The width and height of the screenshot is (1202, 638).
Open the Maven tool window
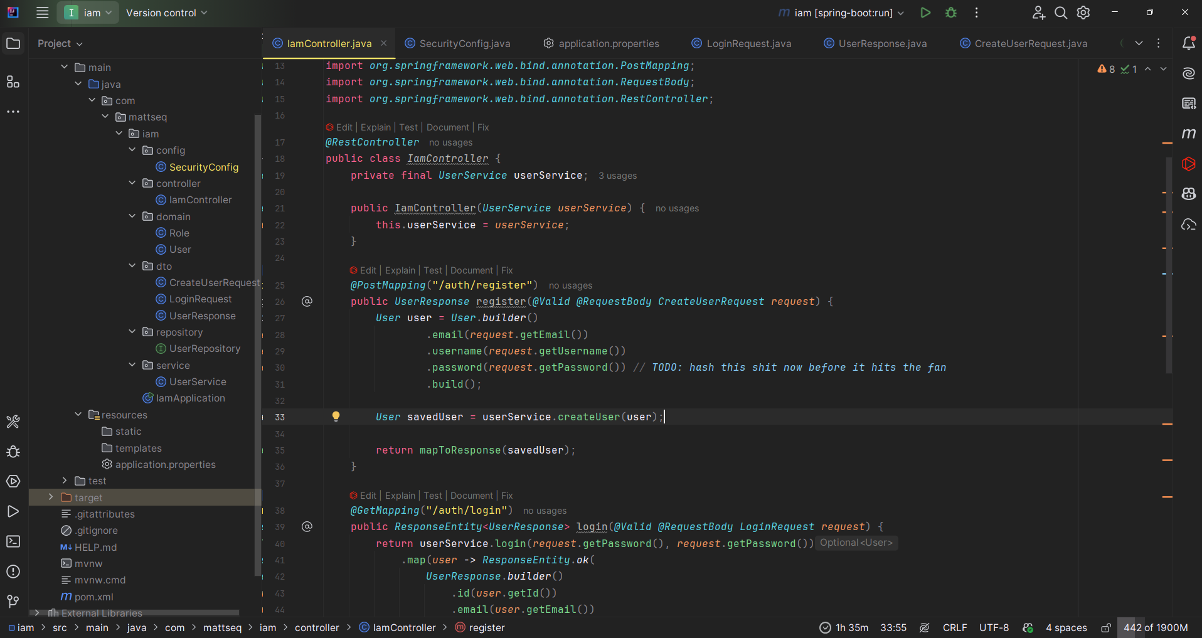[1188, 134]
